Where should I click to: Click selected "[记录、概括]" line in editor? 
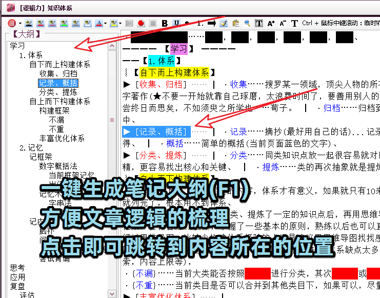156,132
